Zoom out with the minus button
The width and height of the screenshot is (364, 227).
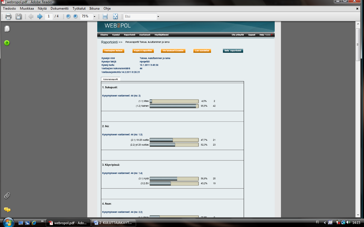(x=68, y=16)
